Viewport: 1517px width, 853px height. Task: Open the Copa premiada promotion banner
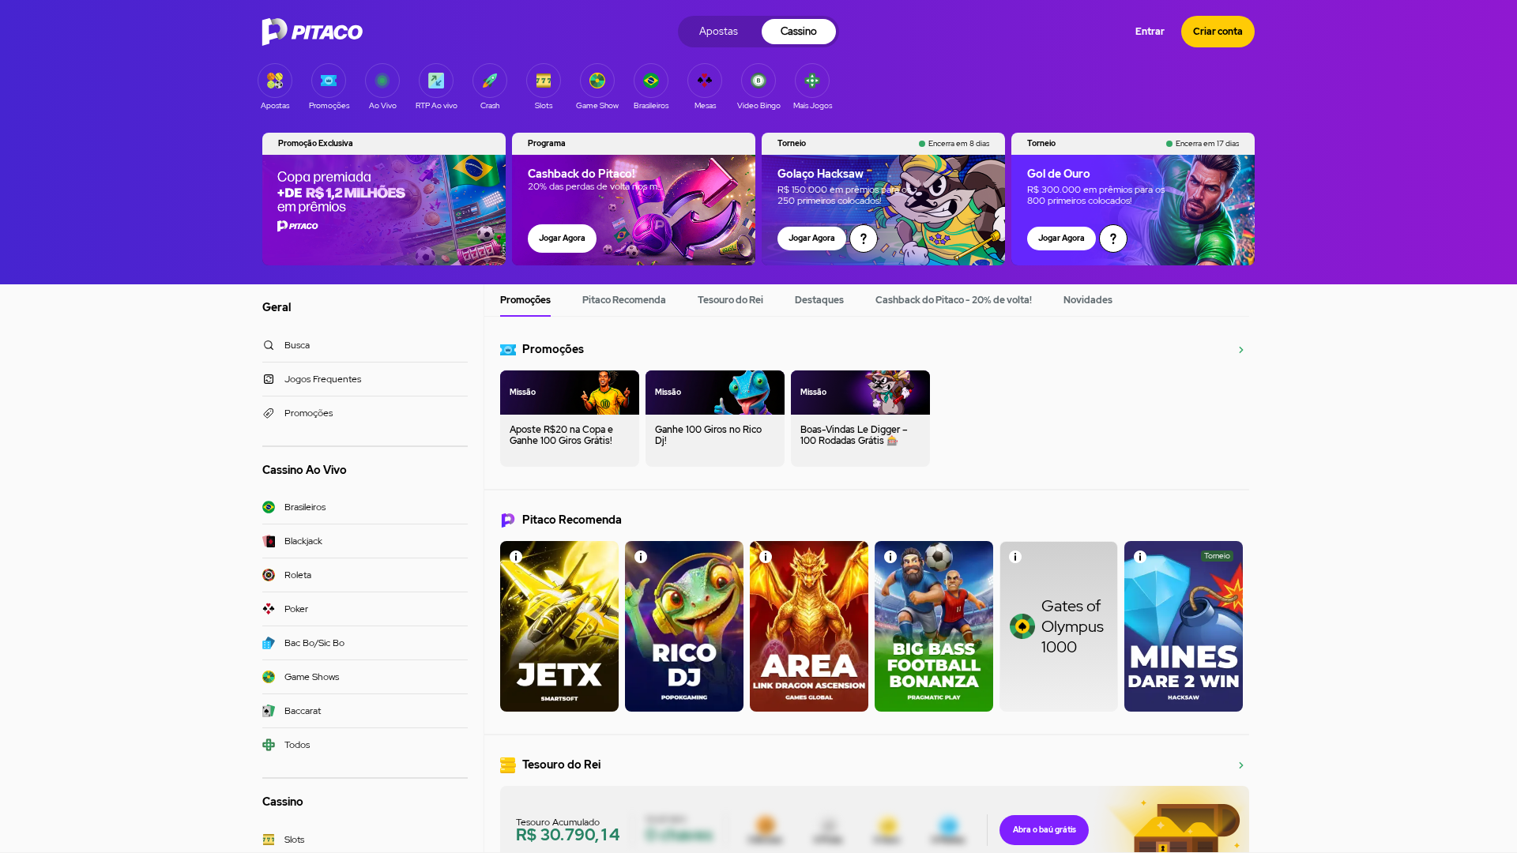(384, 199)
